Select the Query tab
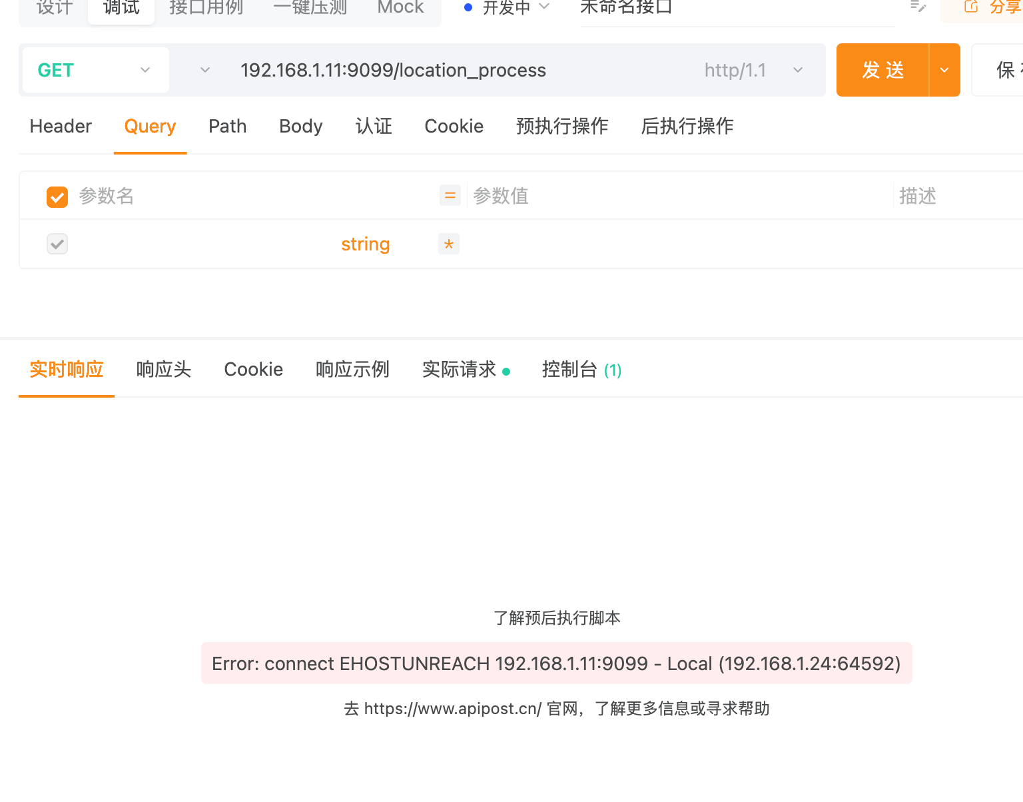This screenshot has height=802, width=1023. click(150, 126)
